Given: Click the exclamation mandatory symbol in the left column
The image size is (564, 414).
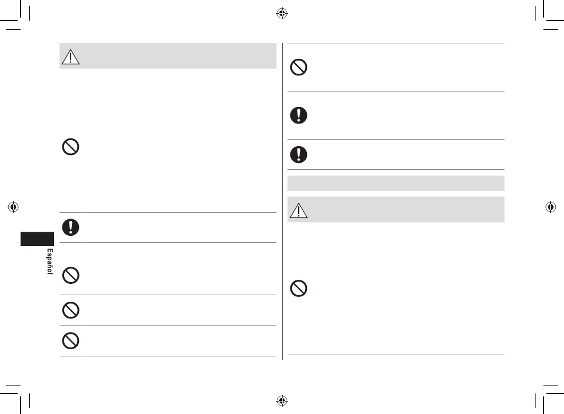Looking at the screenshot, I should coord(71,227).
